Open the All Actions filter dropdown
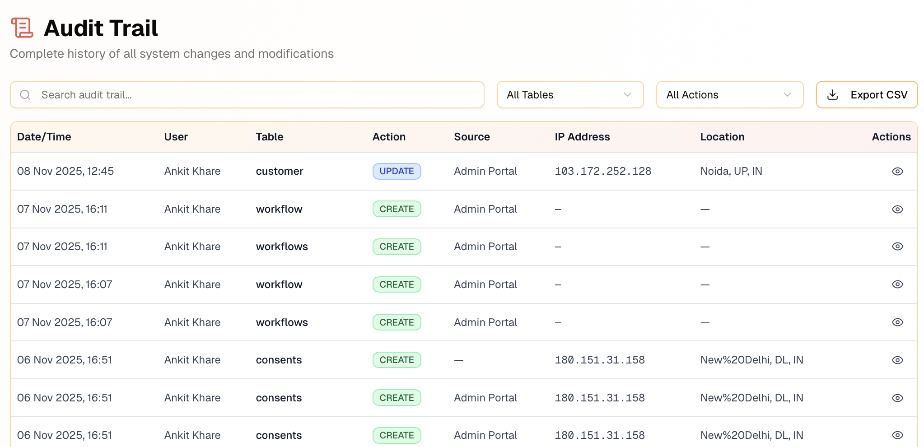This screenshot has width=924, height=447. pyautogui.click(x=729, y=95)
